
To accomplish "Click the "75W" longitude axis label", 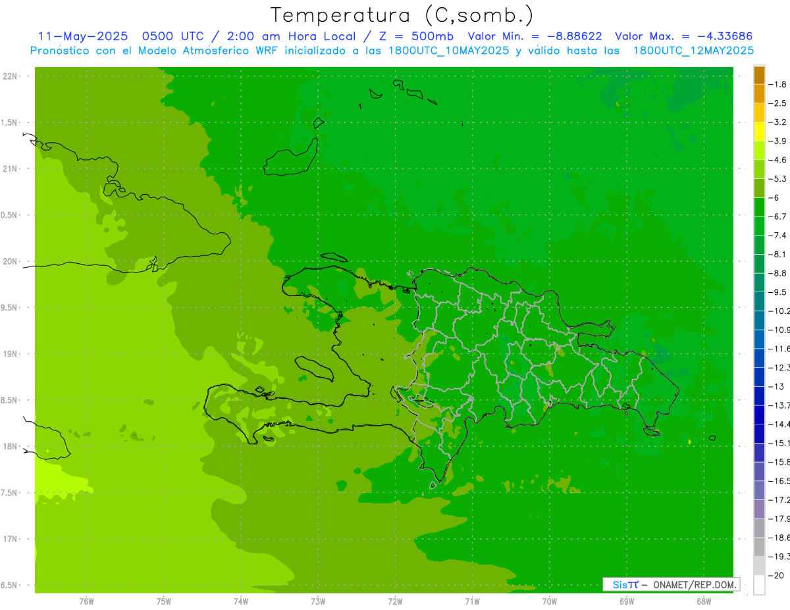I will tap(163, 601).
